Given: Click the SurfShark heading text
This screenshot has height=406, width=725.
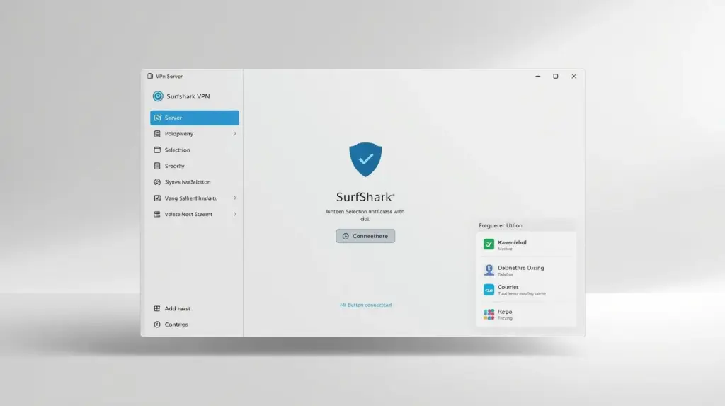Looking at the screenshot, I should point(365,197).
